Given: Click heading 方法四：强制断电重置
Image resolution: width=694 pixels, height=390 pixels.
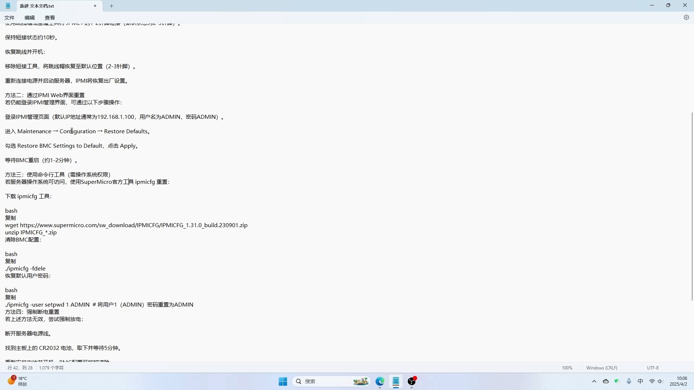Looking at the screenshot, I should (32, 312).
